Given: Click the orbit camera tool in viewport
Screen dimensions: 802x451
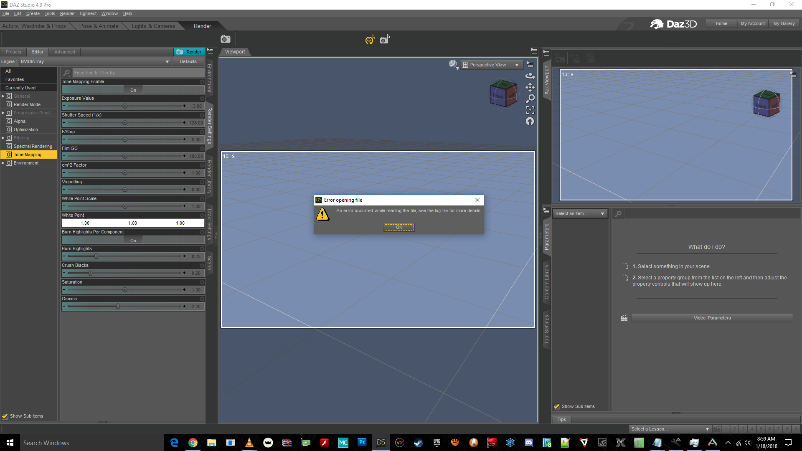Looking at the screenshot, I should tap(530, 76).
